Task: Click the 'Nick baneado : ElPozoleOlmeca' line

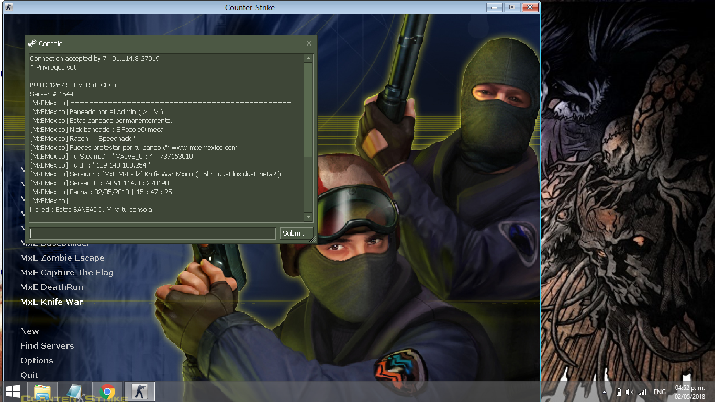Action: click(97, 130)
